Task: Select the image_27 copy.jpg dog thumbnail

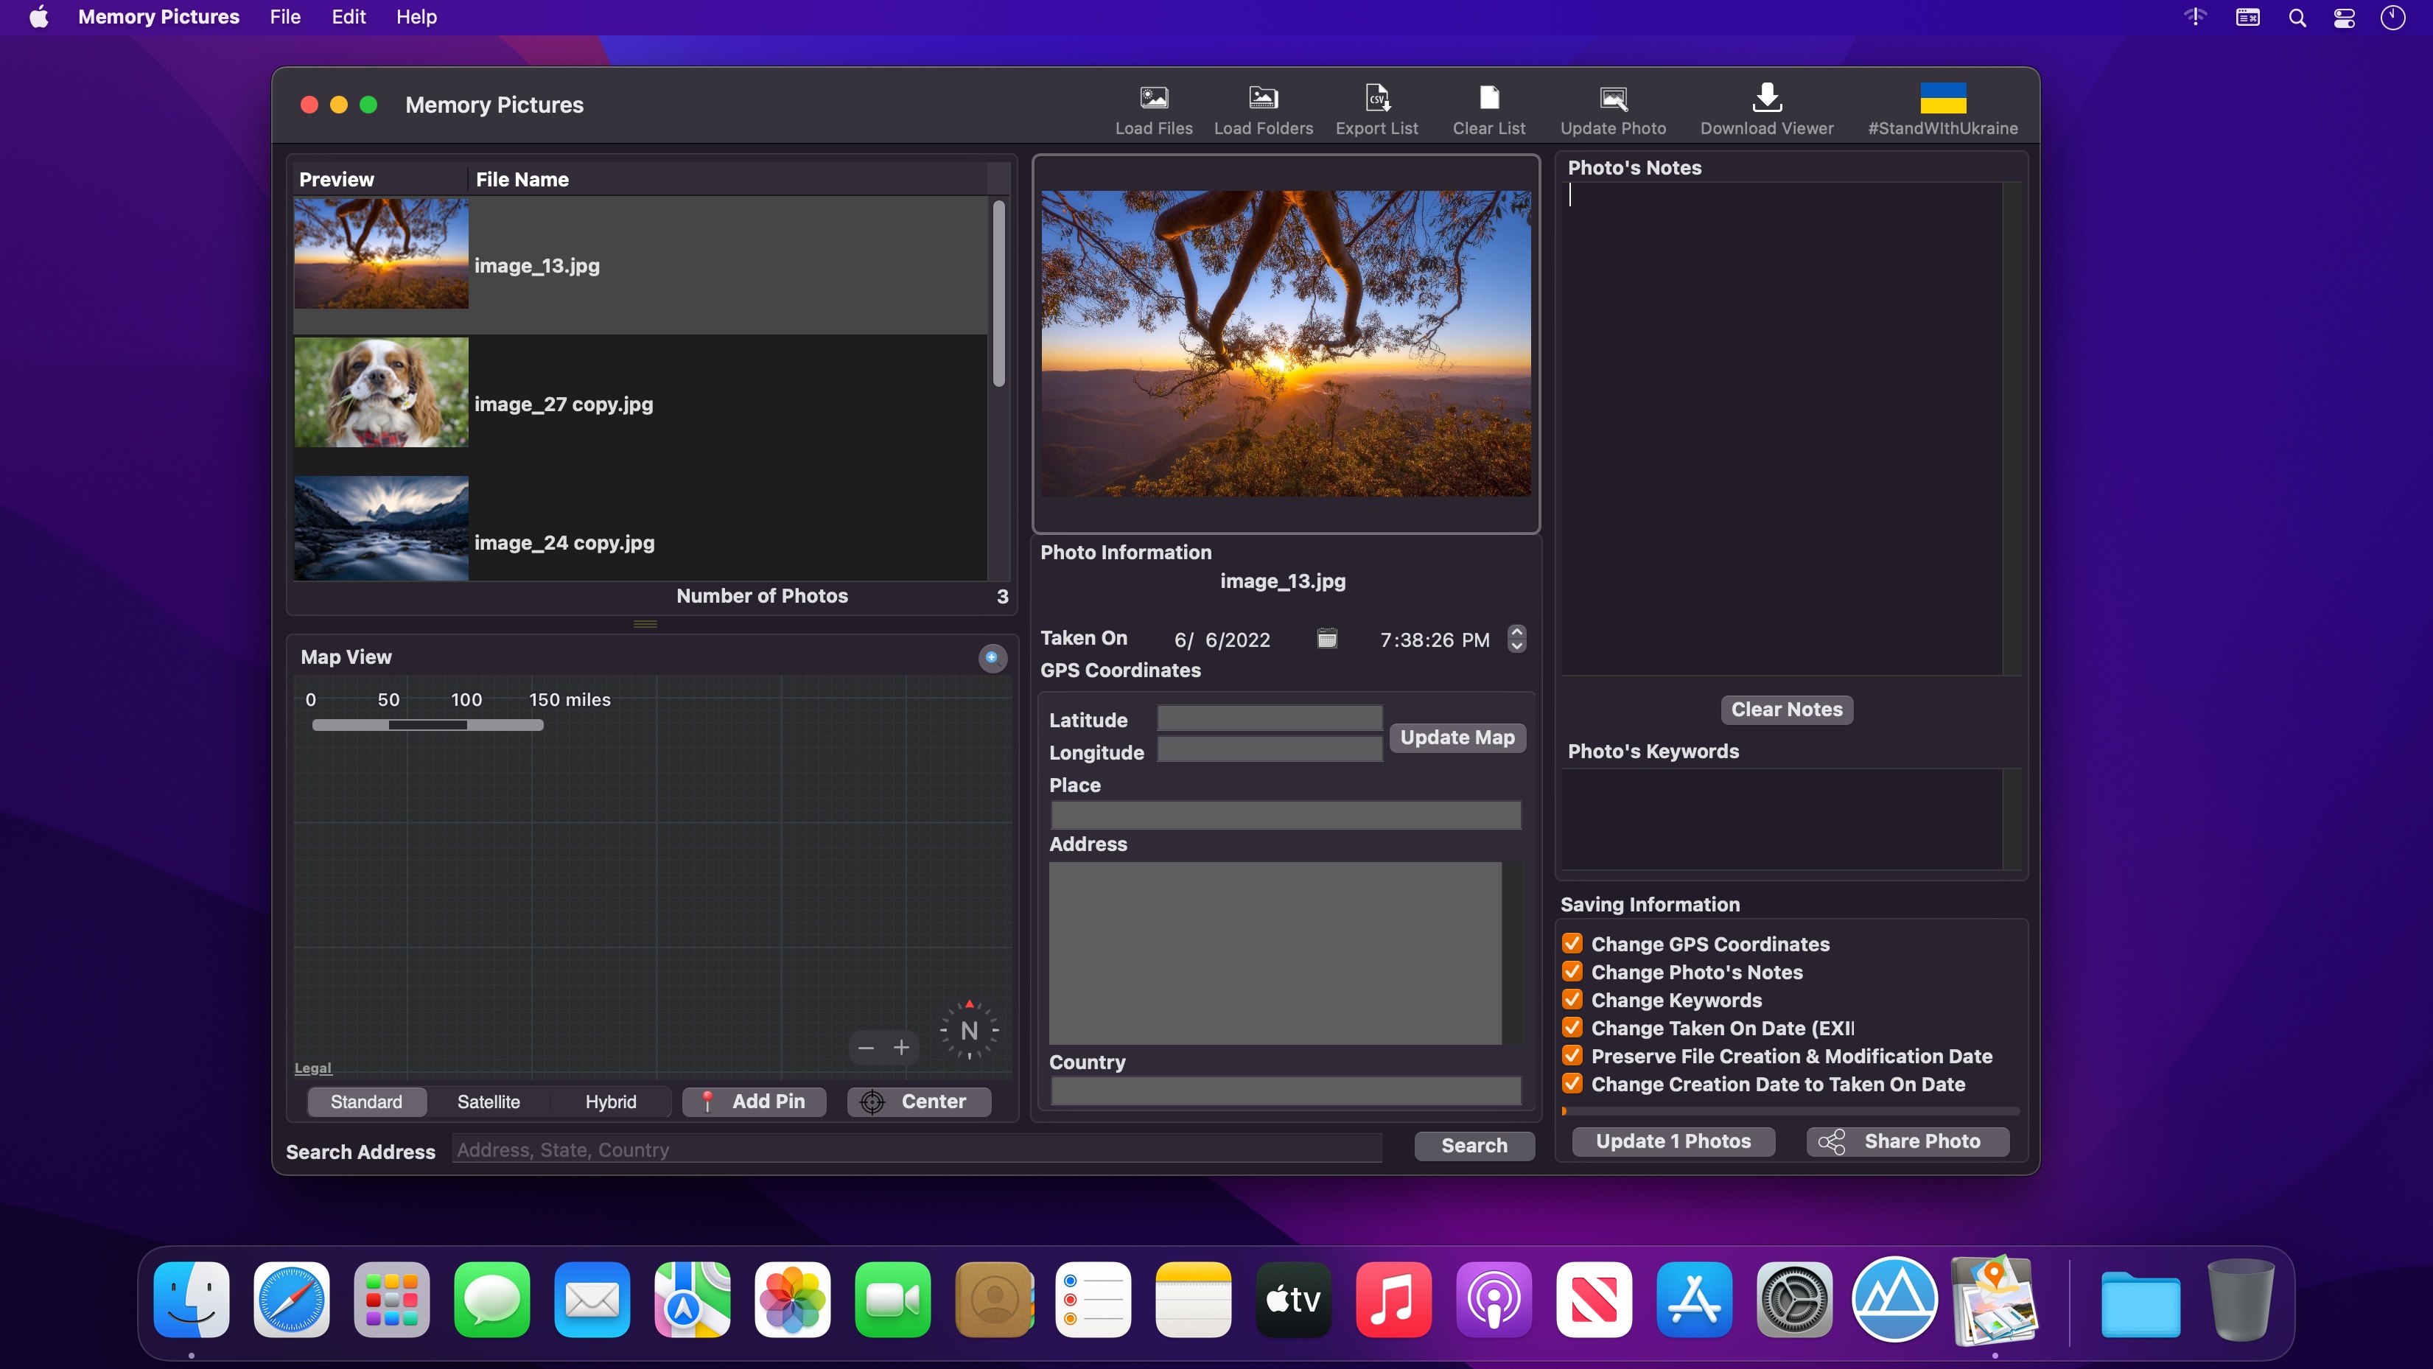Action: pyautogui.click(x=381, y=392)
